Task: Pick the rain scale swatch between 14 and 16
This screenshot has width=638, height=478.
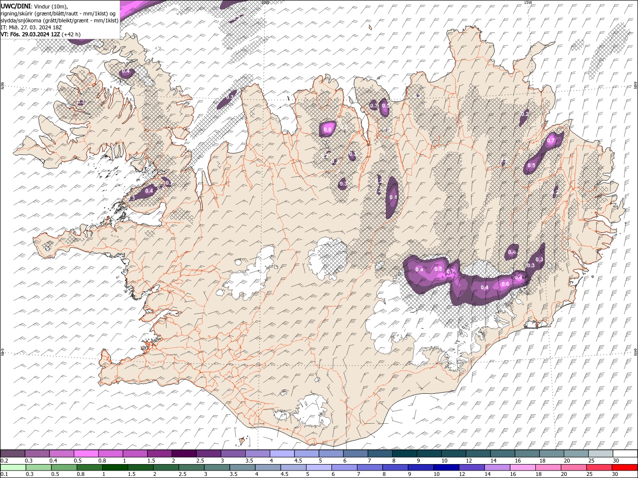Action: coord(497,468)
